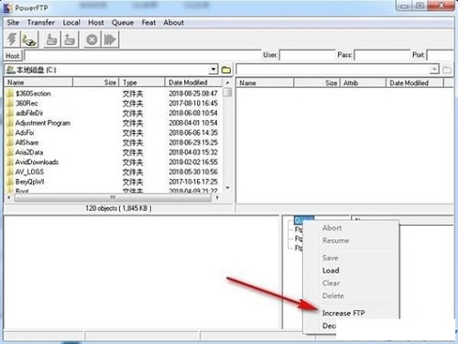
Task: Click the local list scroll-down arrow
Action: click(227, 188)
